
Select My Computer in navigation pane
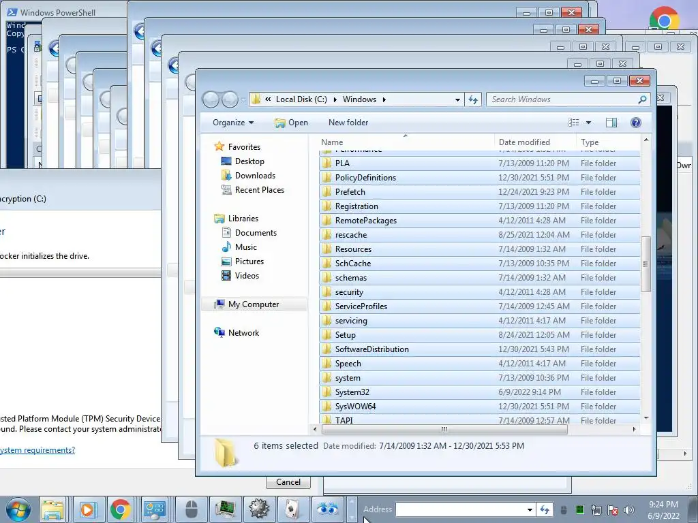click(x=254, y=304)
